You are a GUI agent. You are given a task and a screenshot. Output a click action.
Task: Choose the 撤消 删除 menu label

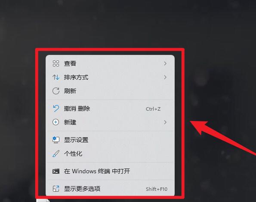click(x=77, y=109)
